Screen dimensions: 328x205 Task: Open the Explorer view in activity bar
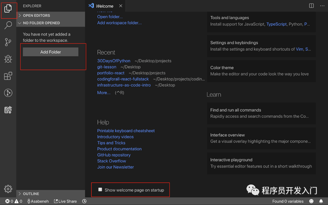[x=8, y=9]
